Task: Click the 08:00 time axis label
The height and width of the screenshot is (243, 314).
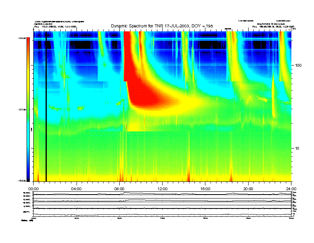Action: (119, 189)
